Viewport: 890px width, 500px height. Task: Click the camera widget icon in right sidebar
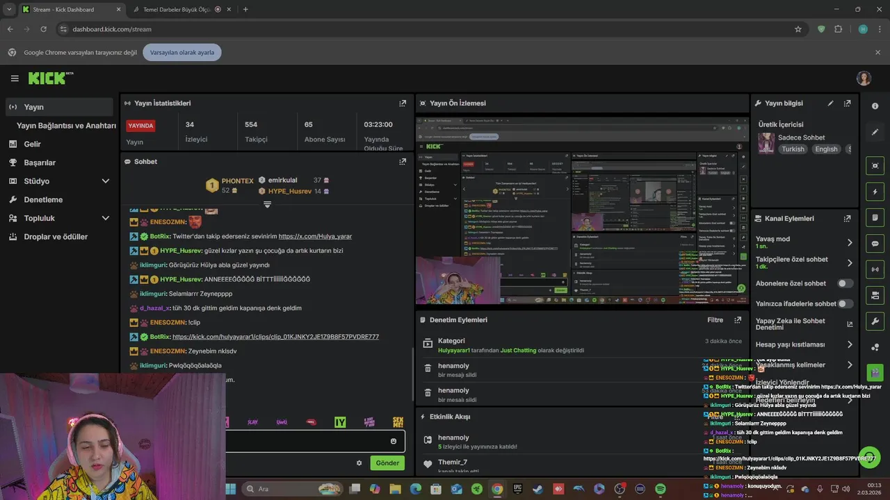click(875, 296)
